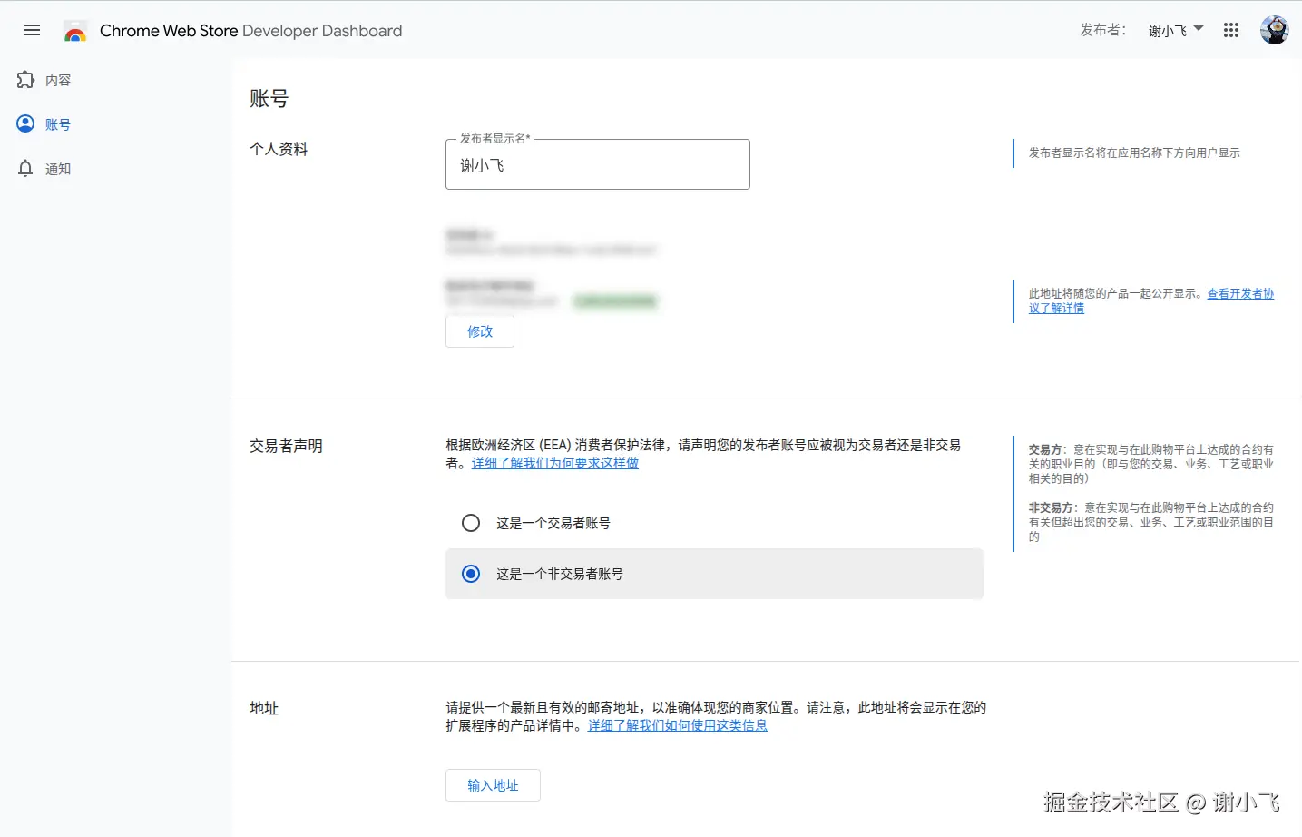Open 详细了解我们为何要求这样做 link
1302x837 pixels.
point(553,463)
